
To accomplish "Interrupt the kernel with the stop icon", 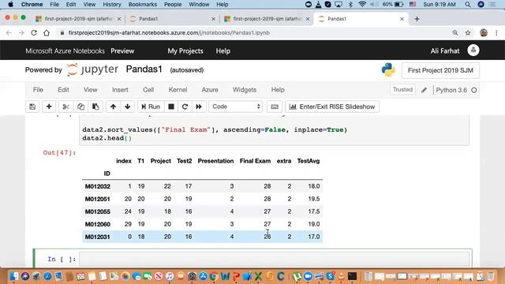I will click(171, 106).
